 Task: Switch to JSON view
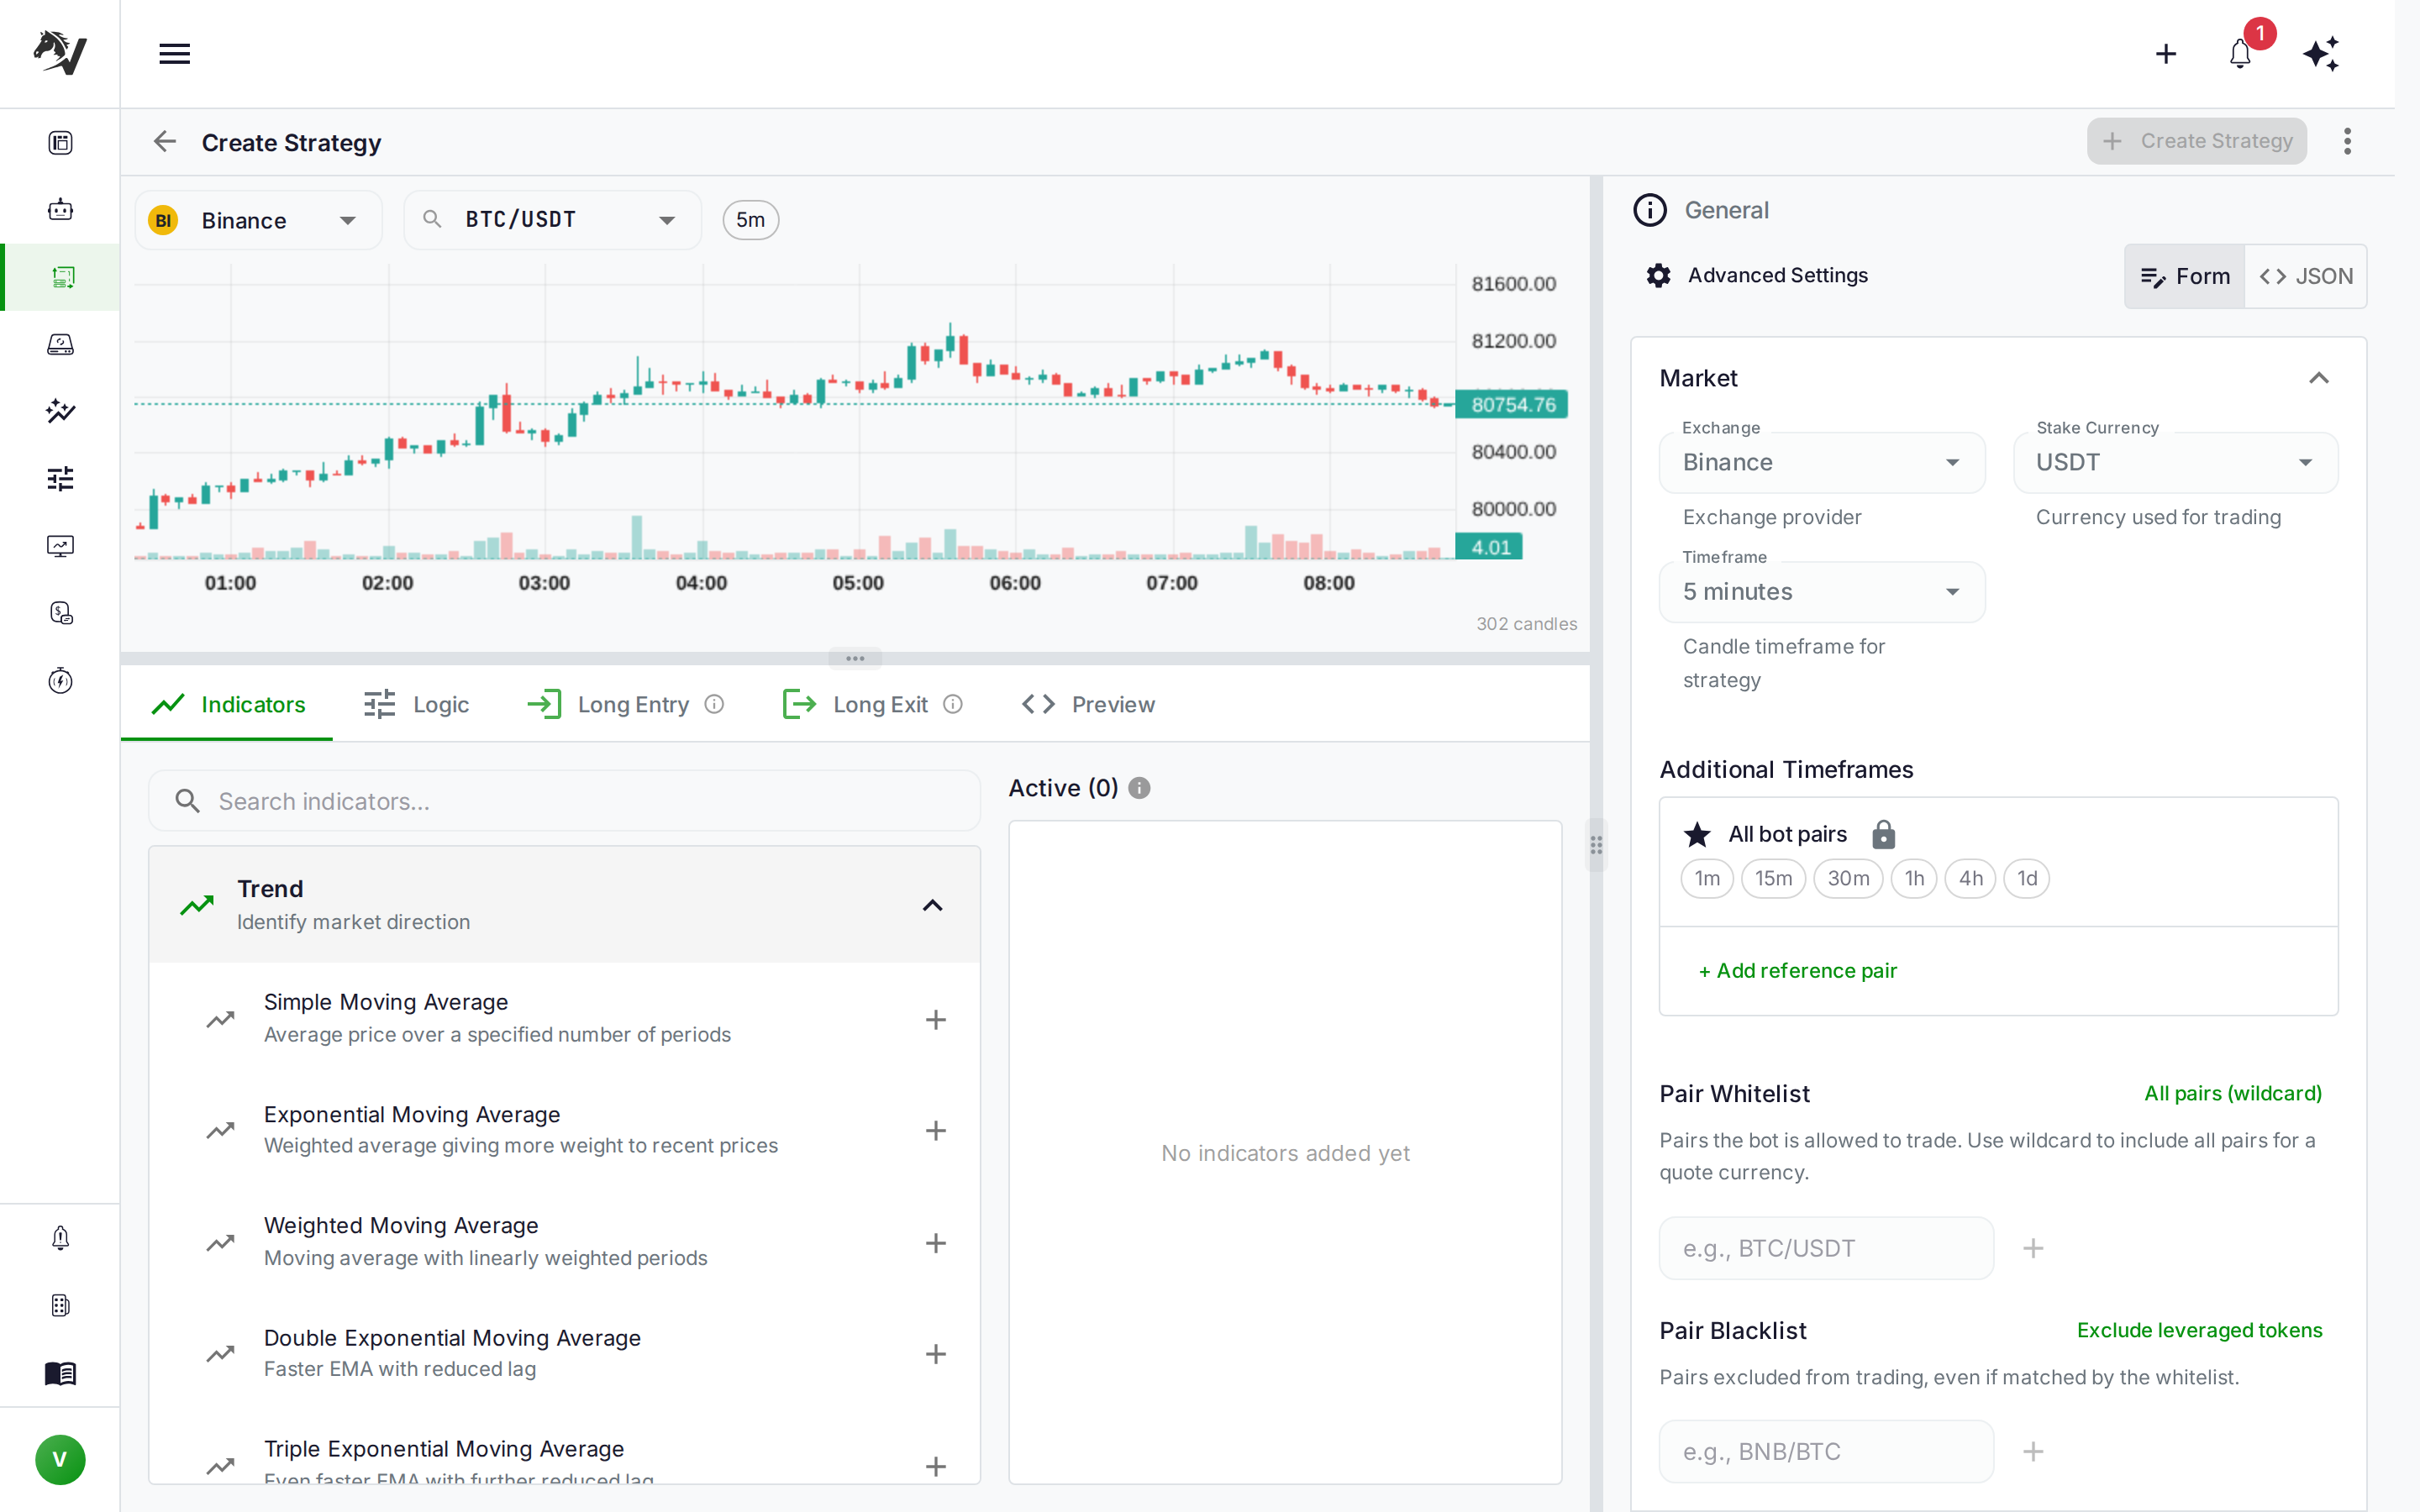2306,276
